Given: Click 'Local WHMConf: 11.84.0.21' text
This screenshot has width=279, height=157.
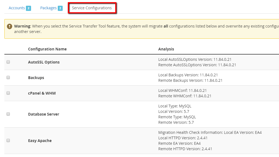Looking at the screenshot, I should [x=183, y=90].
